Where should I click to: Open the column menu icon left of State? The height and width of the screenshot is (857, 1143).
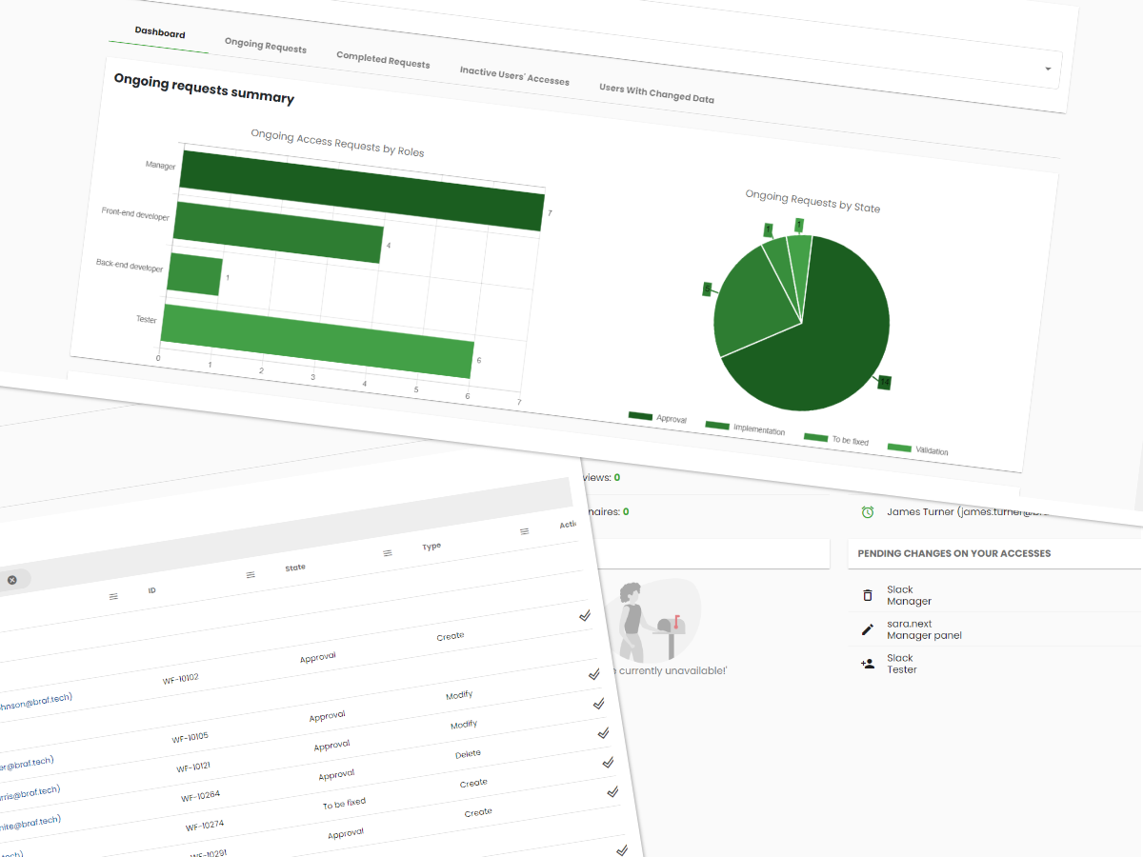tap(251, 574)
